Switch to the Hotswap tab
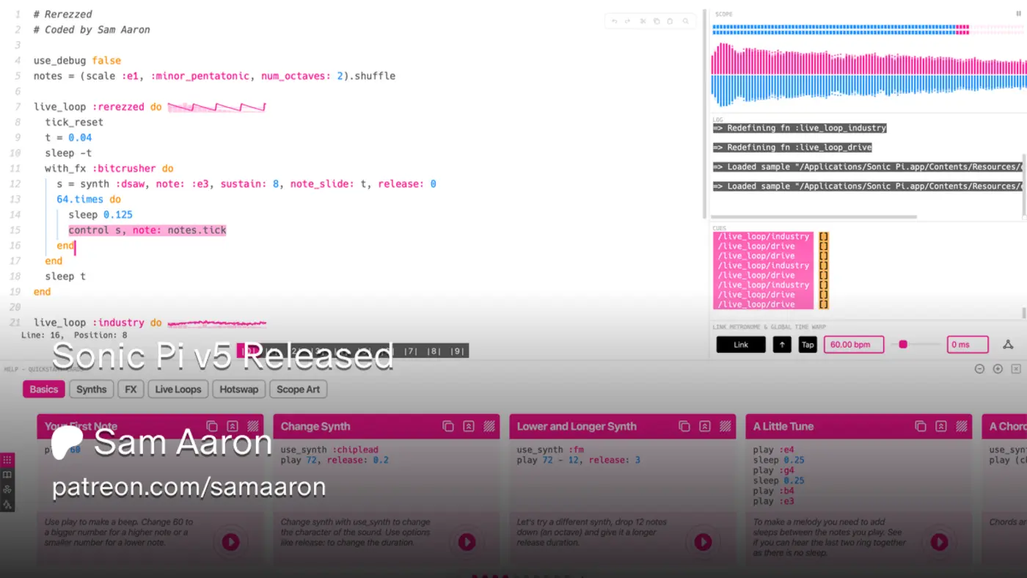Screen dimensions: 1027x578 (x=239, y=389)
